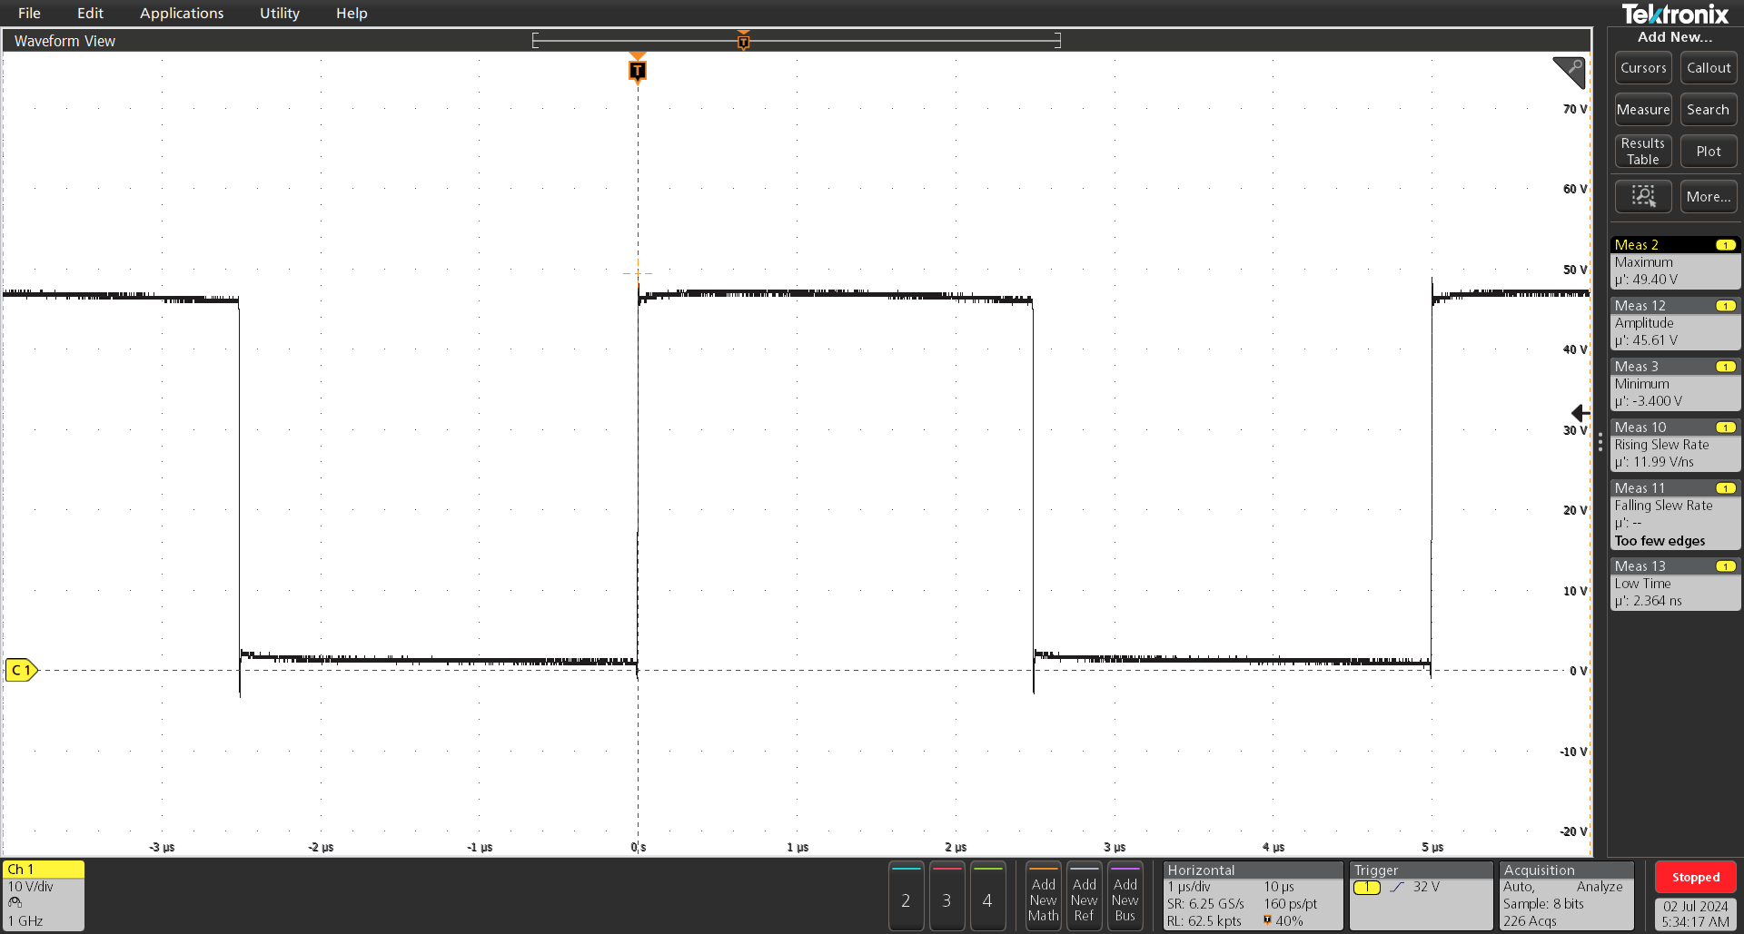Click the trigger position T marker
Image resolution: width=1744 pixels, height=934 pixels.
(x=638, y=70)
